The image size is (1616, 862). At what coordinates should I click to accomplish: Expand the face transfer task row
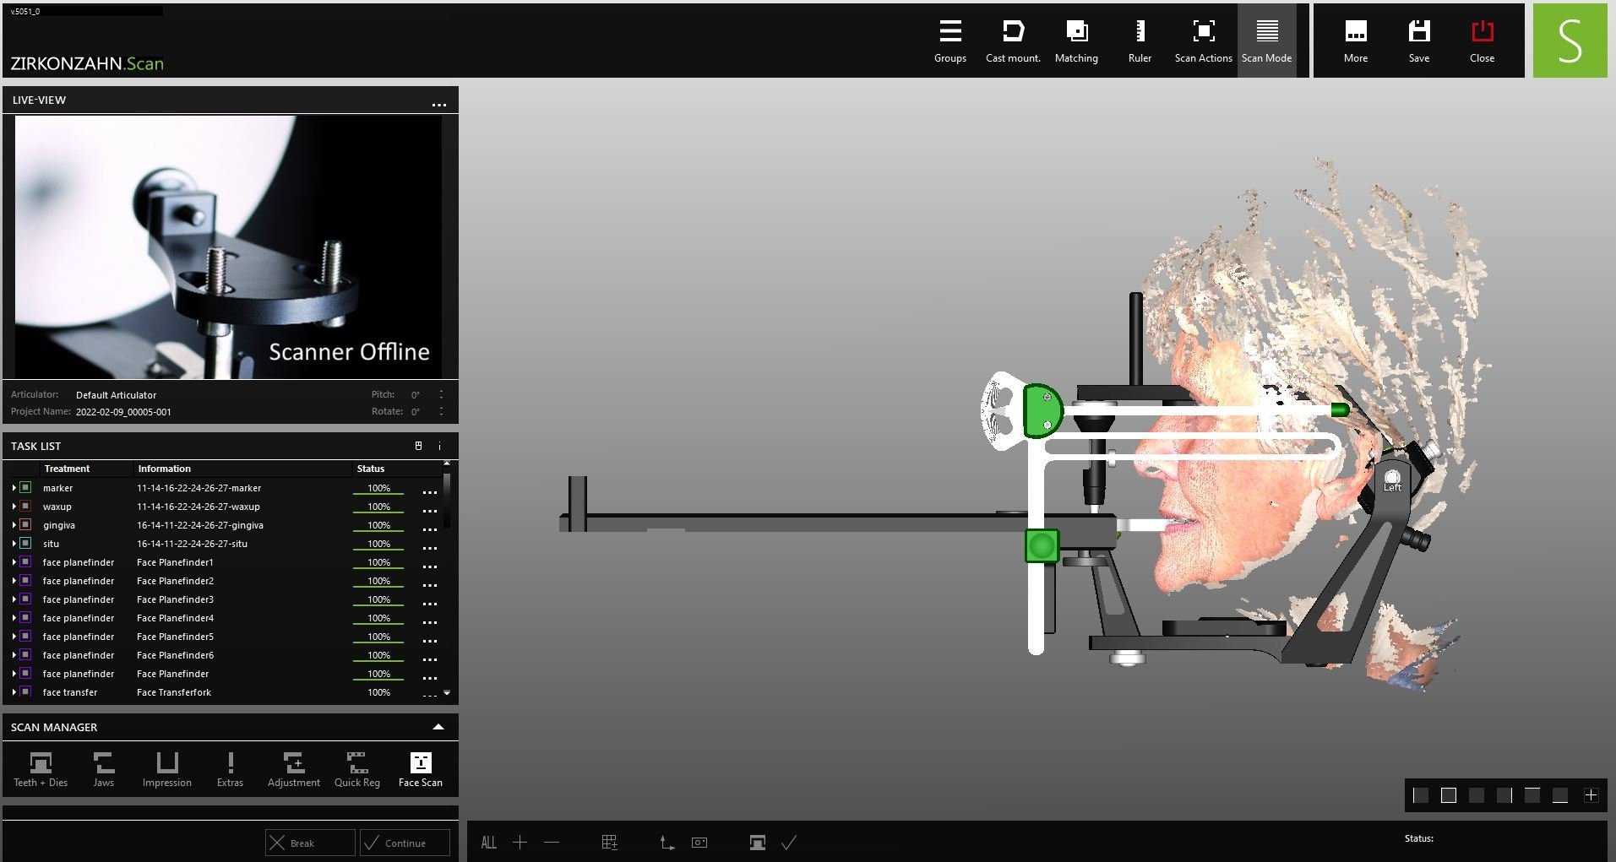click(x=14, y=692)
